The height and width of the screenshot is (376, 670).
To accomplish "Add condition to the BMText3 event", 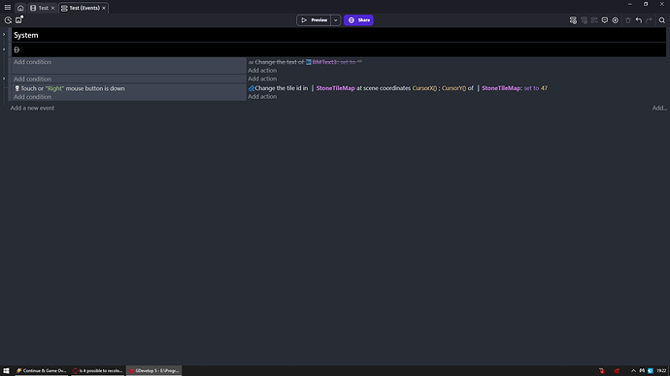I will [32, 62].
